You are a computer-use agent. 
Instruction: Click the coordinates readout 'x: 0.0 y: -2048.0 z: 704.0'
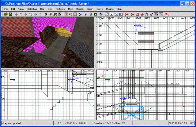click(x=70, y=123)
